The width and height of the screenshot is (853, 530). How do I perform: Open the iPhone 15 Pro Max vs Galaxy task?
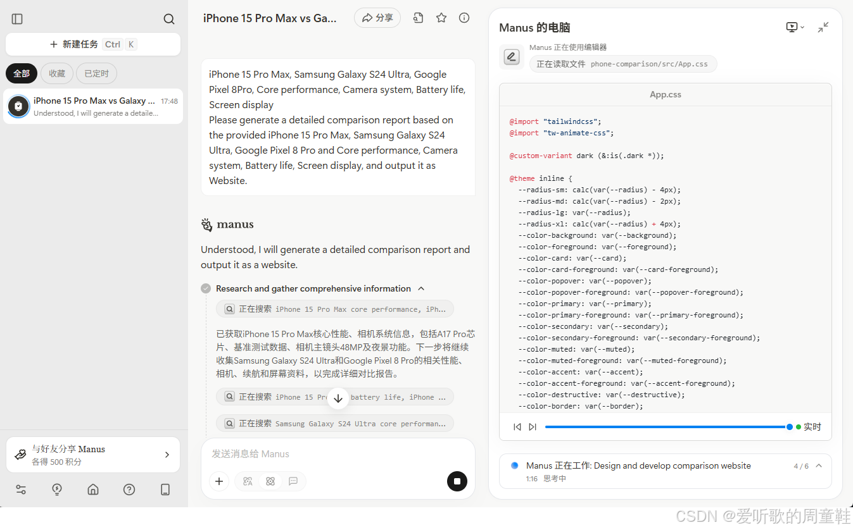[x=93, y=106]
